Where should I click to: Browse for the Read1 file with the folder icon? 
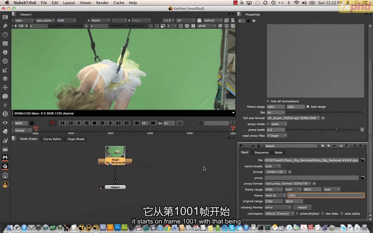point(362,160)
